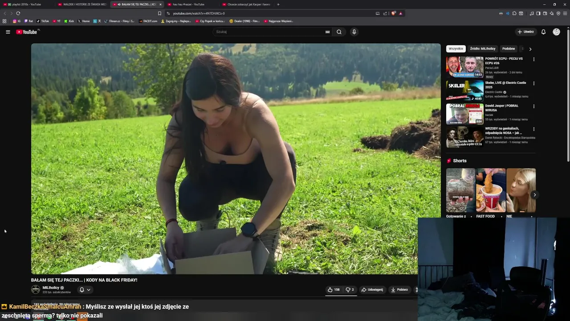
Task: Open the music note playlist icon
Action: pos(532,13)
